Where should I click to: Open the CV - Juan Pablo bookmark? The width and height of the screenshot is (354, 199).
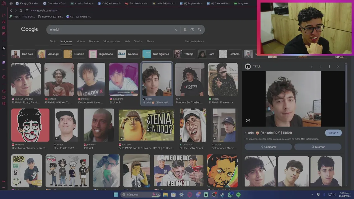click(x=79, y=17)
